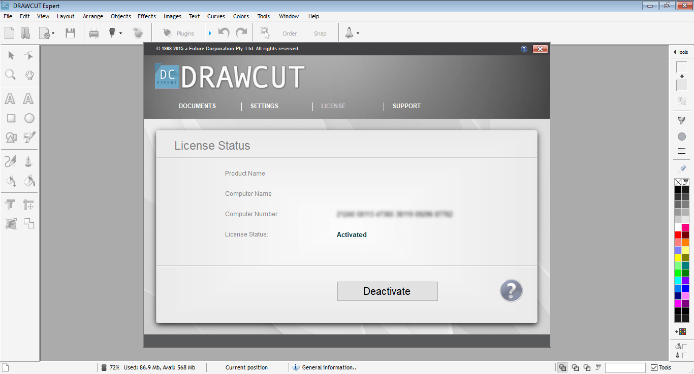Pick the cyan color swatch
Viewport: 694px width, 374px height.
point(678,281)
